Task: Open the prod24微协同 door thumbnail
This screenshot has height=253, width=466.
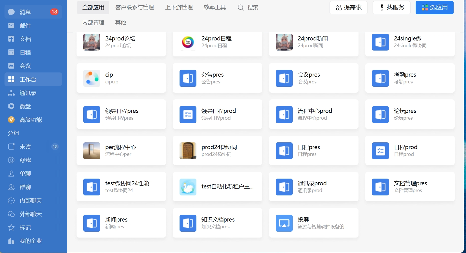Action: 188,151
